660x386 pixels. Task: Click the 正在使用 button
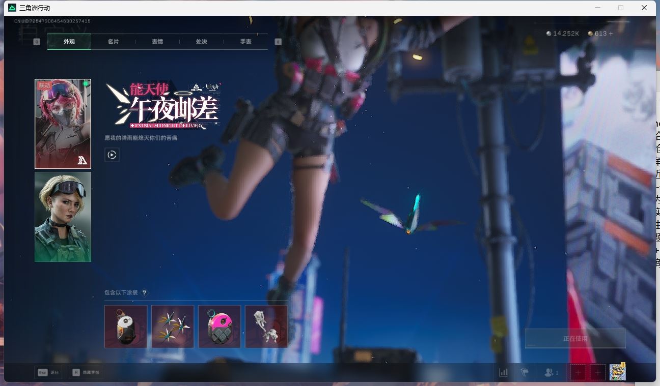tap(575, 338)
